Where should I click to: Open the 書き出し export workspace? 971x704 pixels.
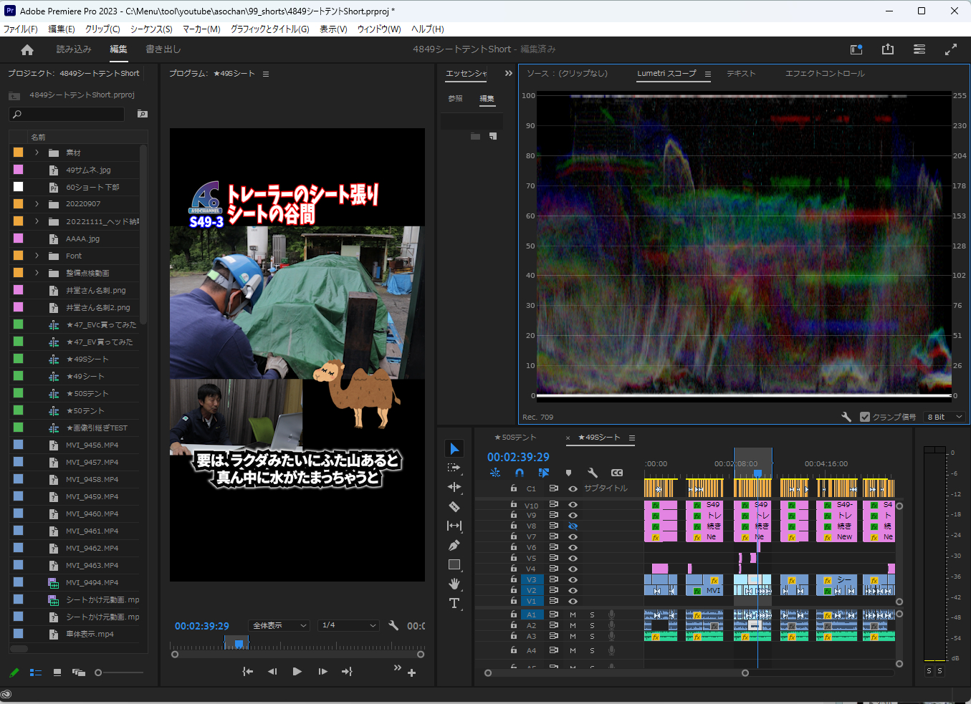click(x=163, y=49)
